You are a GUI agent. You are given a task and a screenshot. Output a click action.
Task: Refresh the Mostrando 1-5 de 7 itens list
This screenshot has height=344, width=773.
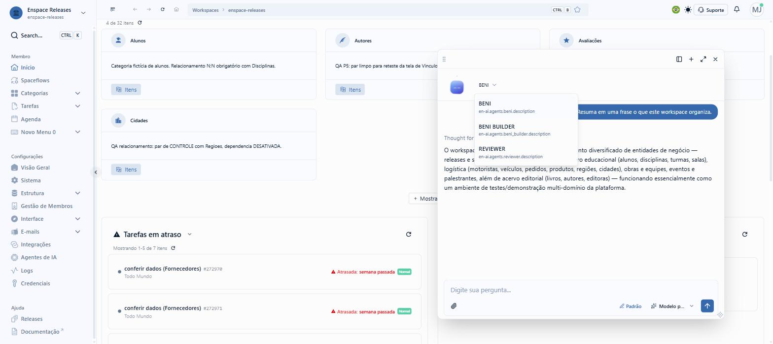click(173, 248)
